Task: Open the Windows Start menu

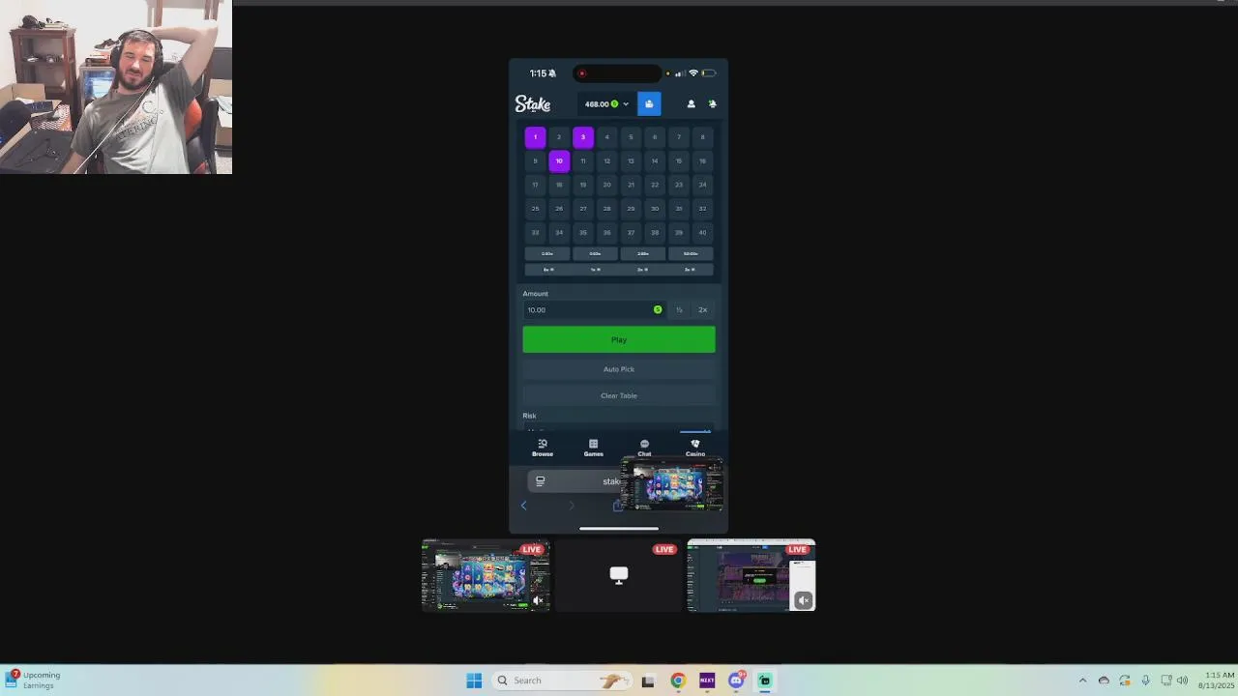Action: pos(474,681)
